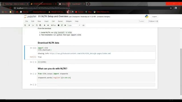
Task: Click the 'Download NLTK data' heading
Action: tap(48, 43)
